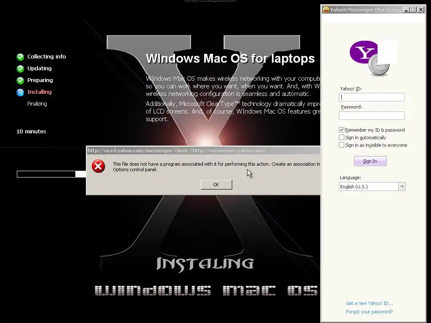Click the Yahoo! ID: label
431x323 pixels.
point(351,89)
